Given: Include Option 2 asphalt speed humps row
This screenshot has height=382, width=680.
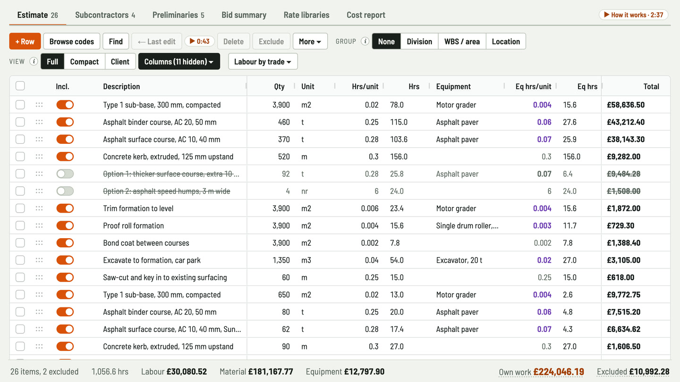Looking at the screenshot, I should click(65, 191).
